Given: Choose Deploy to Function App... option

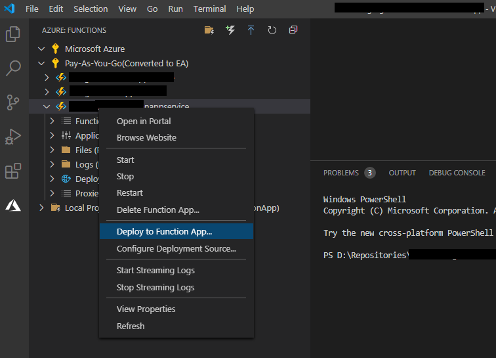Looking at the screenshot, I should pos(176,231).
